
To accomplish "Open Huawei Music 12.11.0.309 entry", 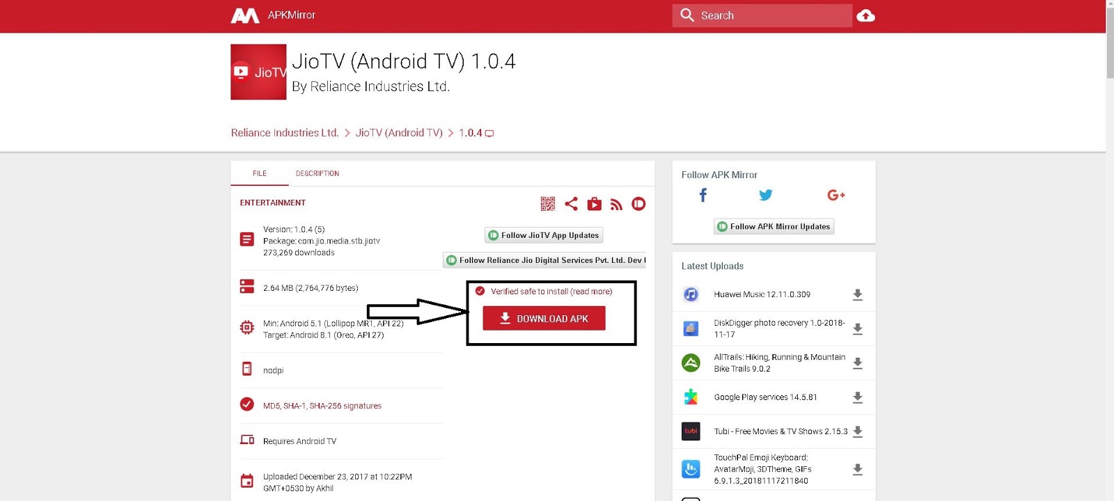I will [762, 294].
